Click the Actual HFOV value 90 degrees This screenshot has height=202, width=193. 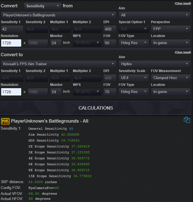(x=40, y=199)
